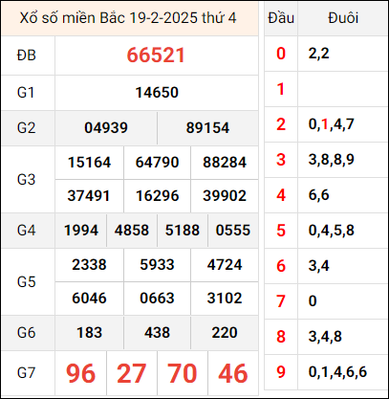Select head digit 5 row label
The width and height of the screenshot is (389, 399).
tap(281, 231)
